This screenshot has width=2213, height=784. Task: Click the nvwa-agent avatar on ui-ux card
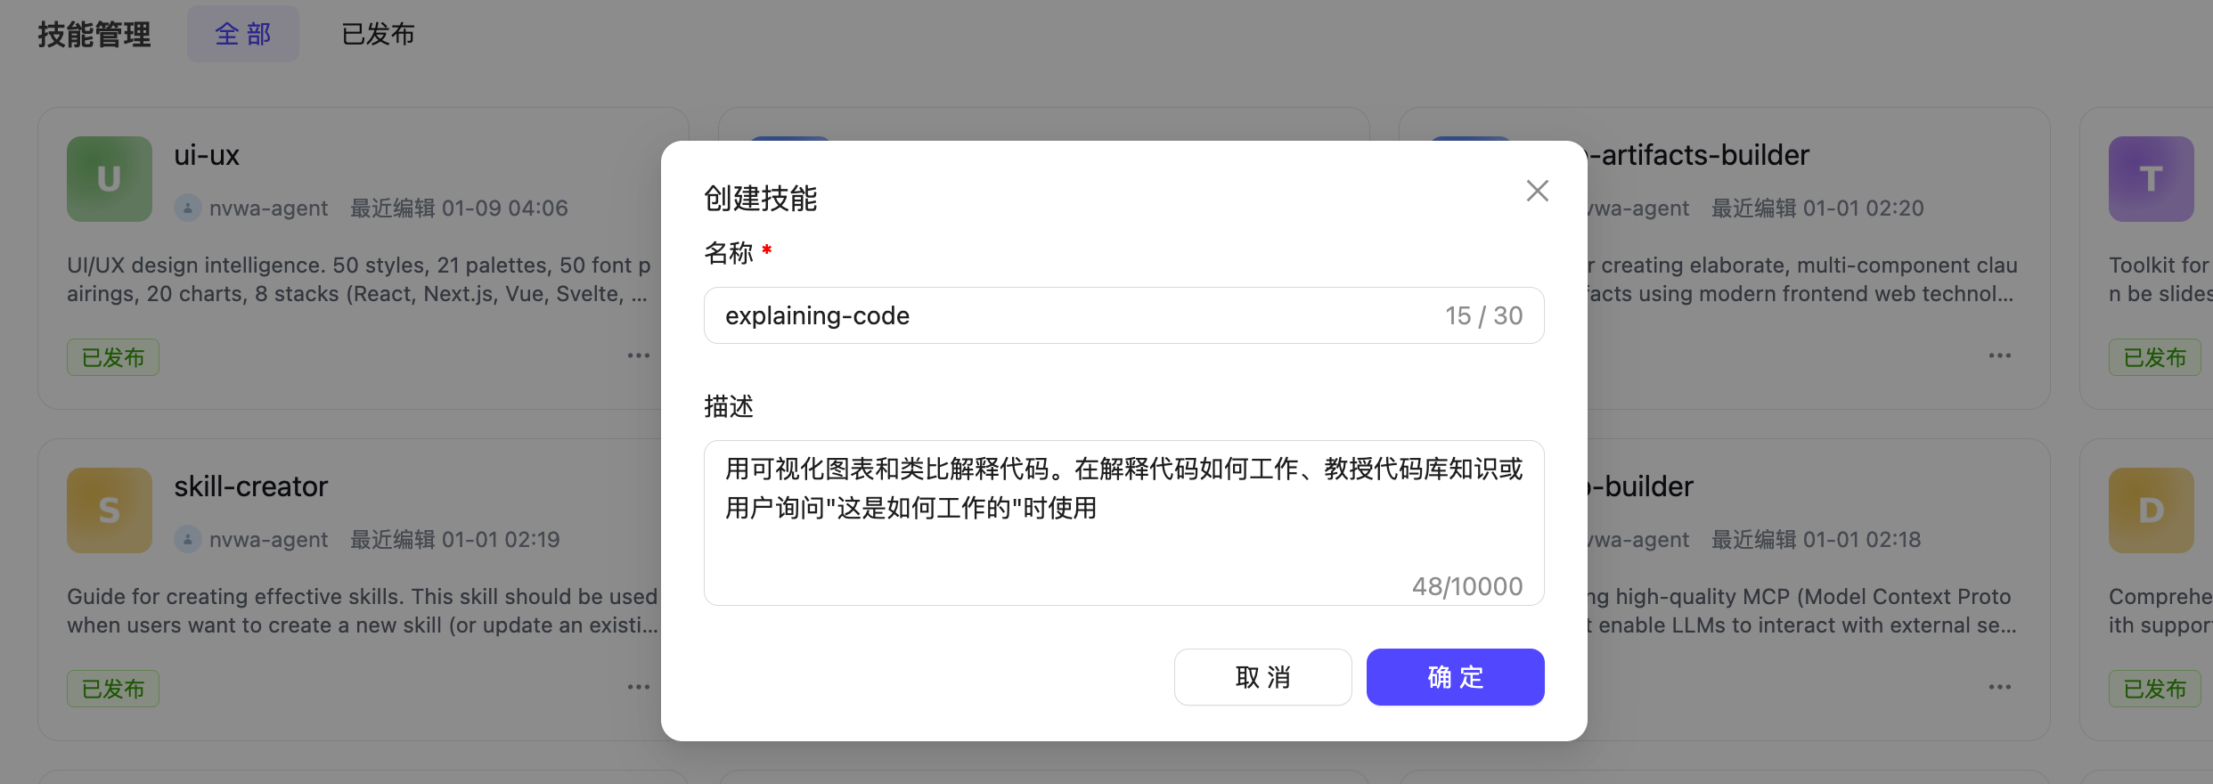click(187, 208)
